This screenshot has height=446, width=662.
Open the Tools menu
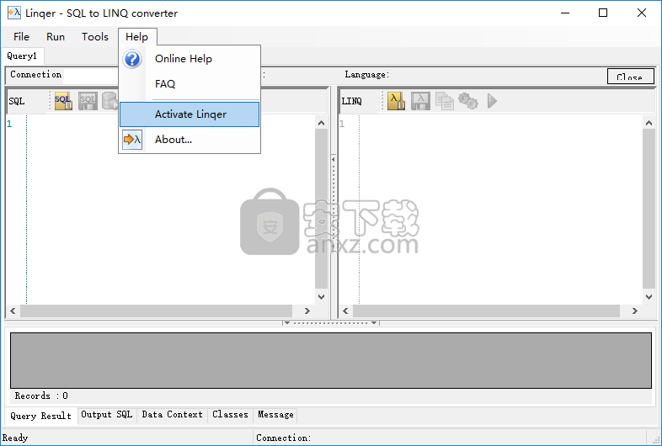95,37
